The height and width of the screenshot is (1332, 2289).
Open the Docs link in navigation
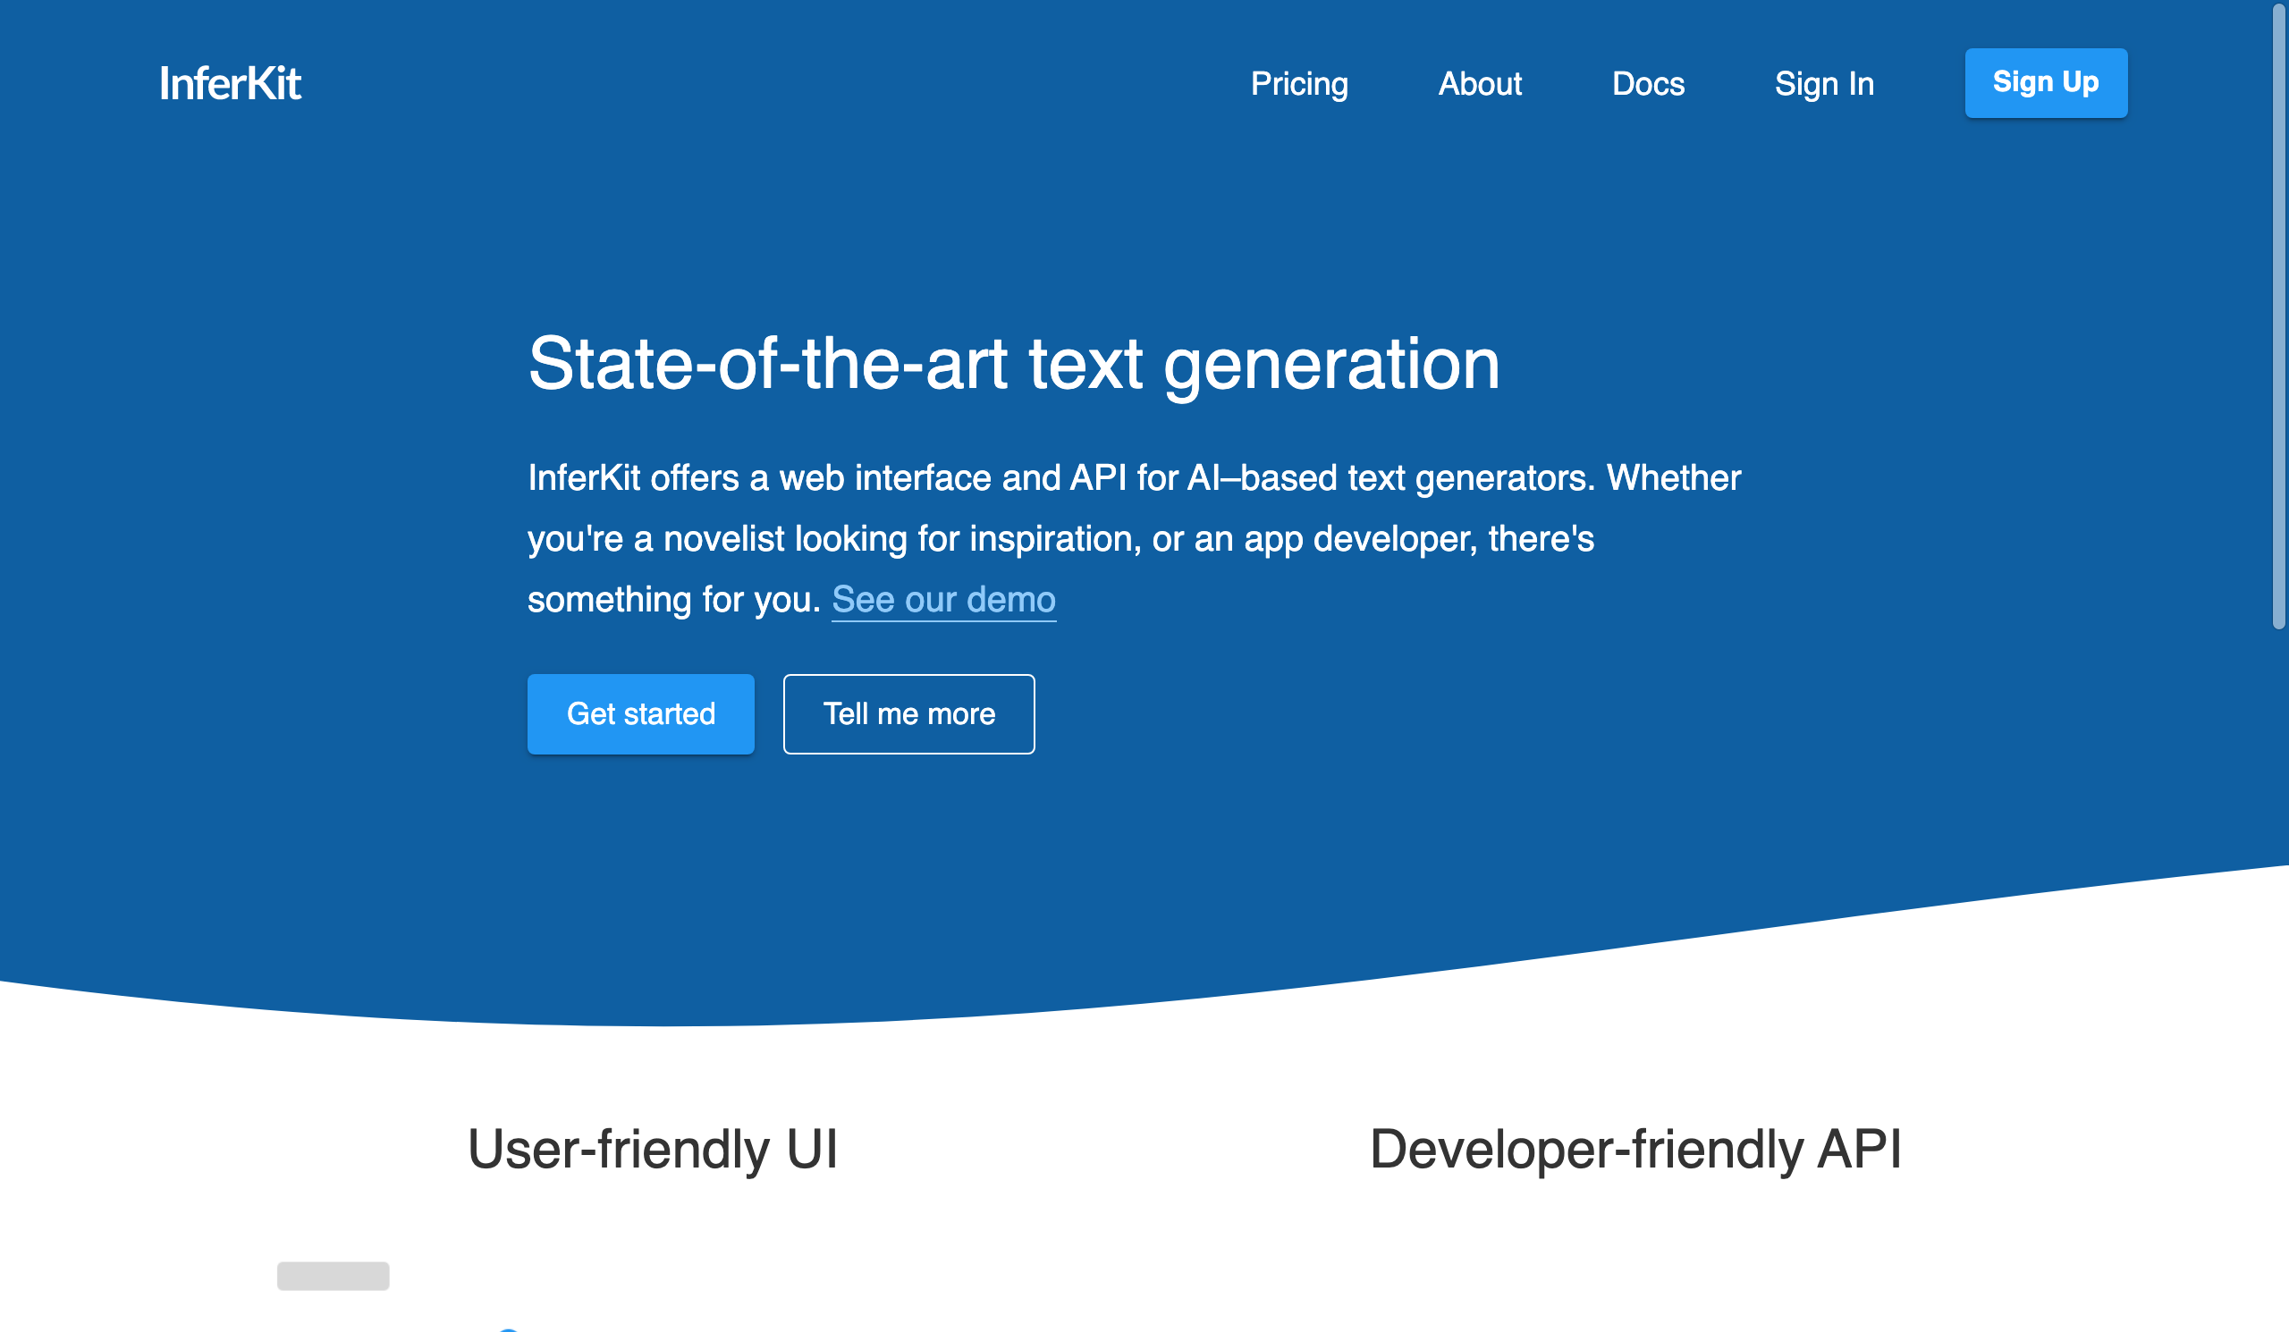pyautogui.click(x=1648, y=83)
